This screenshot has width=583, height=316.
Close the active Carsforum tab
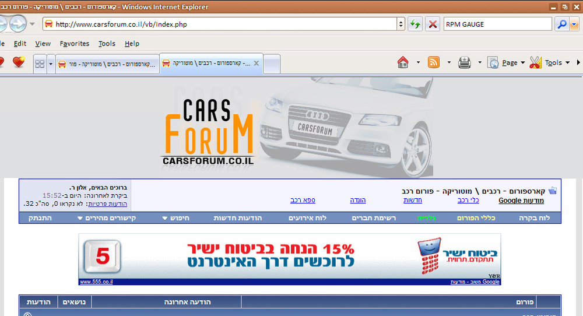256,63
